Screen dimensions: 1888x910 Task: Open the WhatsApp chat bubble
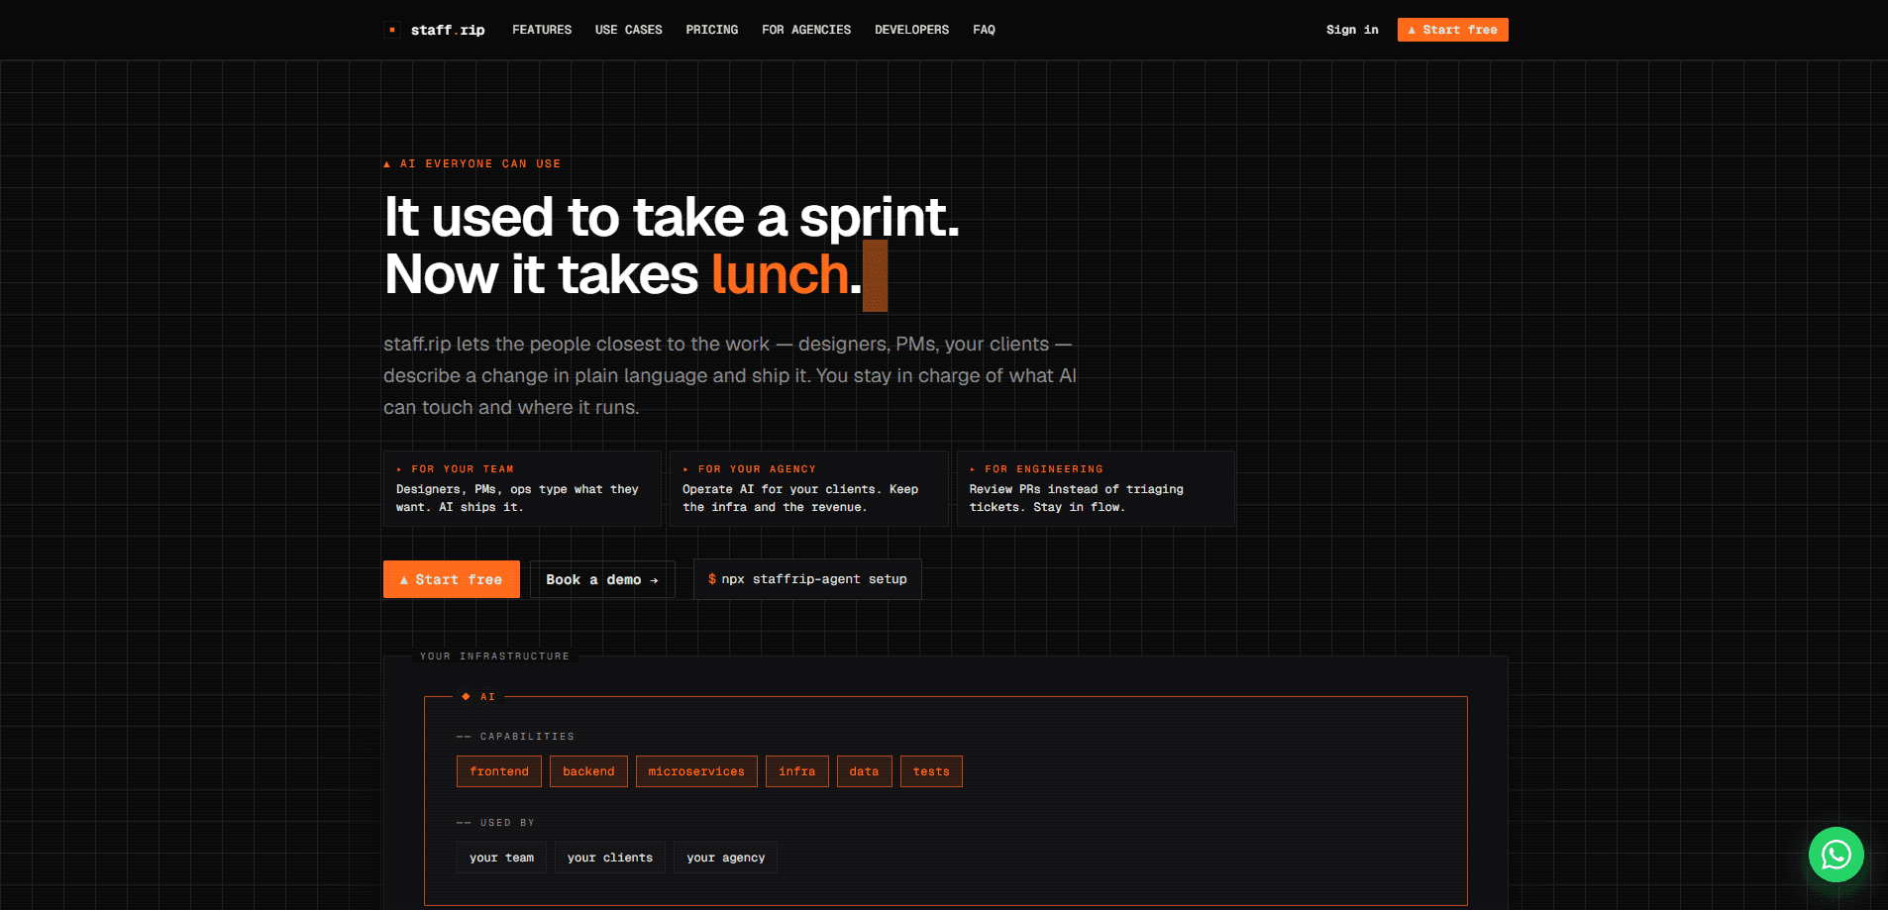coord(1836,854)
